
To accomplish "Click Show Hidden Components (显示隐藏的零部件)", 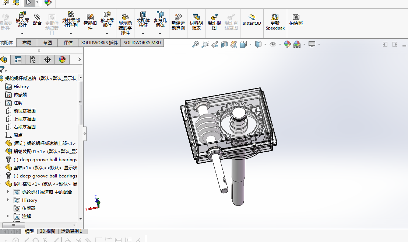I will click(x=125, y=24).
